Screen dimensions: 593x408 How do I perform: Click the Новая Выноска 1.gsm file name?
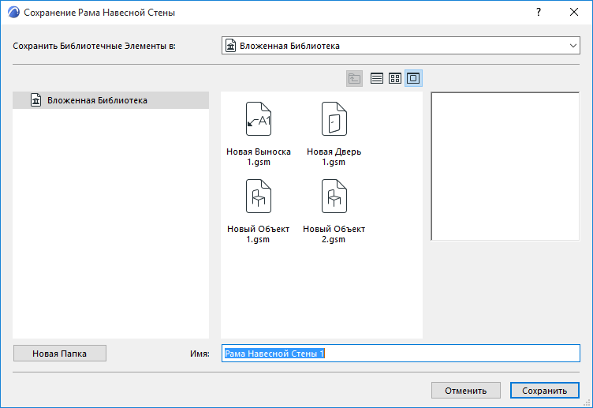point(259,157)
